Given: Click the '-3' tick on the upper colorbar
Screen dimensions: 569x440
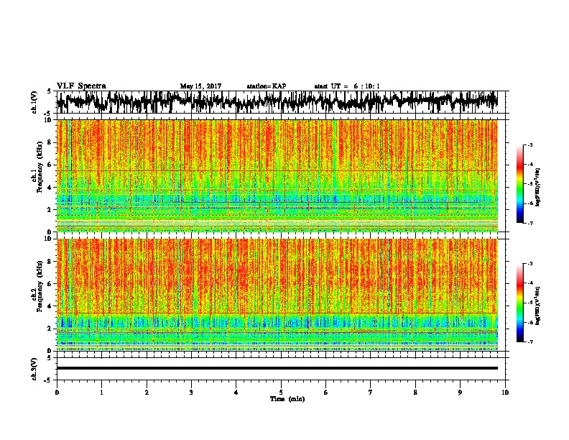Looking at the screenshot, I should [530, 145].
